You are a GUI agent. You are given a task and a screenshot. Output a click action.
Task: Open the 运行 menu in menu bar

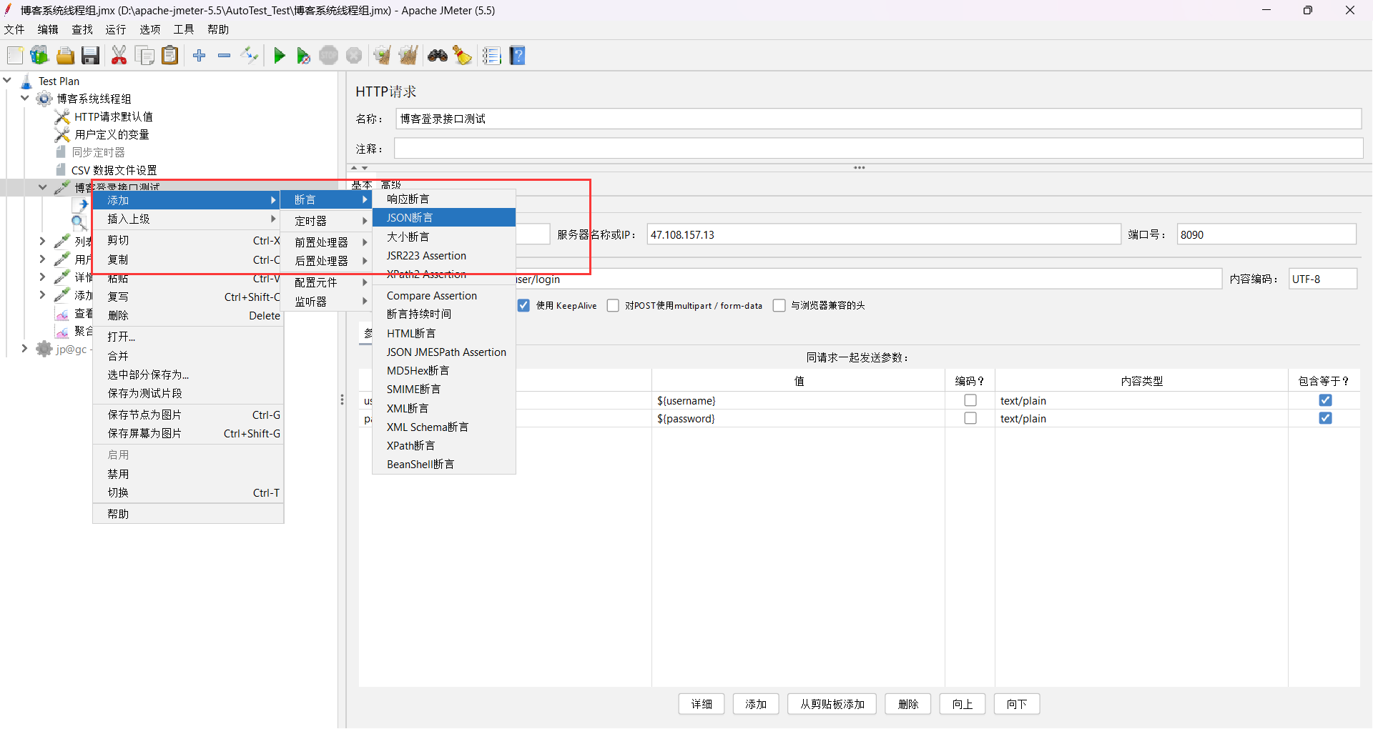(x=116, y=29)
